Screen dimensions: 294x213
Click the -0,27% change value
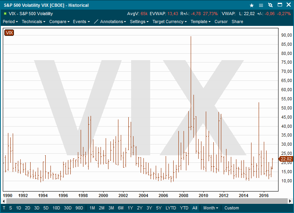[x=284, y=14]
